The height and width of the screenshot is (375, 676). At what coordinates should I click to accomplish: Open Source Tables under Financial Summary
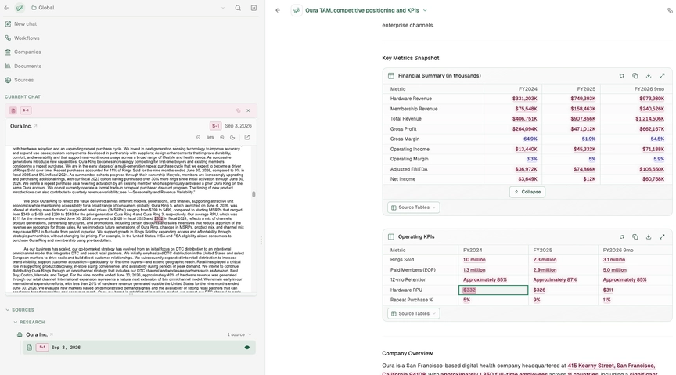click(x=413, y=207)
